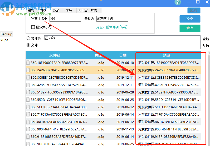This screenshot has width=210, height=146.
Task: Click the 预览 column header
Action: pyautogui.click(x=167, y=55)
